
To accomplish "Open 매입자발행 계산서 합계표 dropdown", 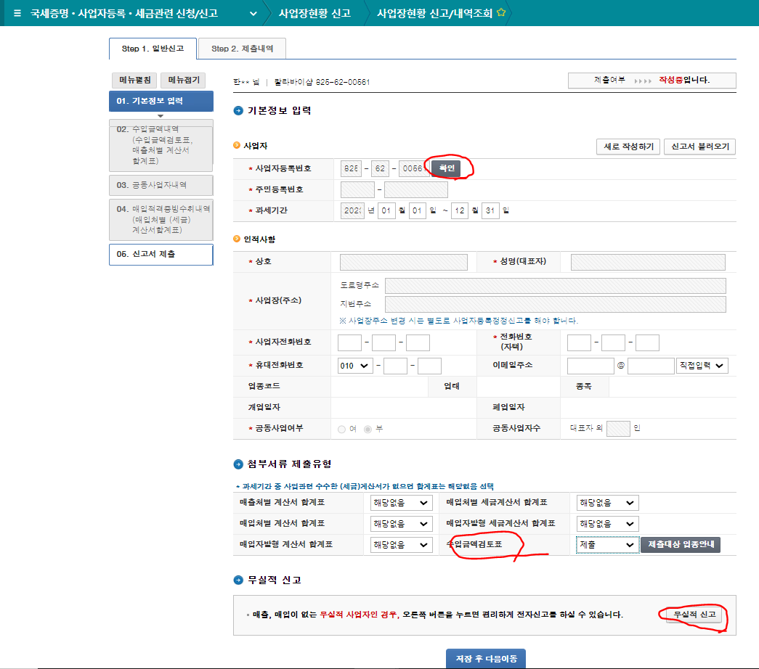I will pyautogui.click(x=401, y=545).
